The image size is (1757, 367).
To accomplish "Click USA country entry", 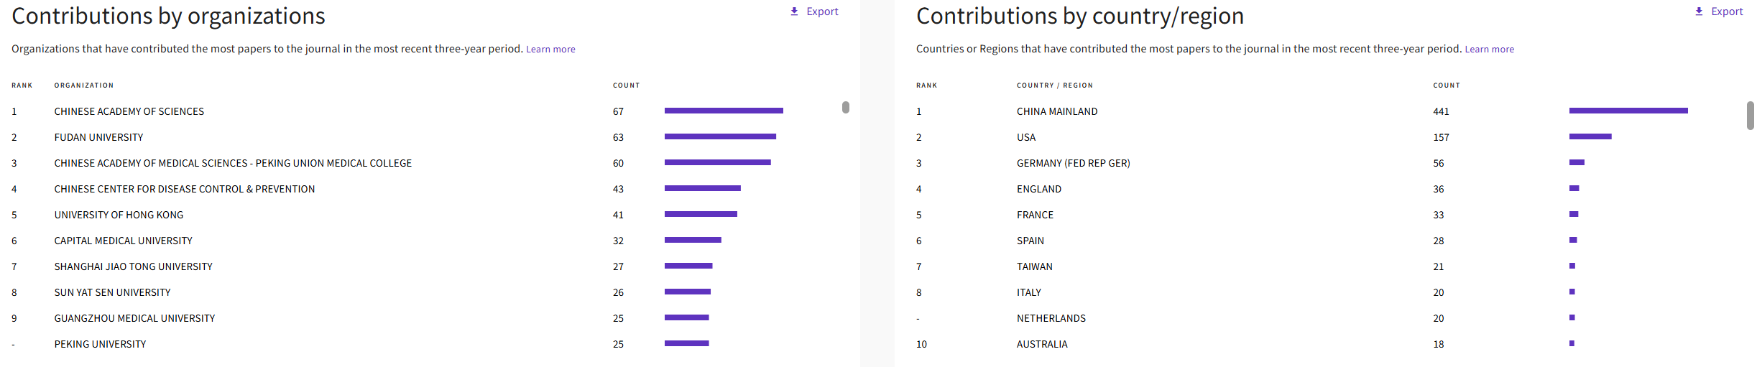I will click(x=1026, y=137).
